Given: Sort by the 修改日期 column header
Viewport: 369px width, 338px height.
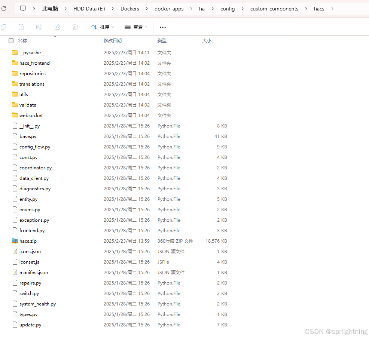Looking at the screenshot, I should pos(113,41).
